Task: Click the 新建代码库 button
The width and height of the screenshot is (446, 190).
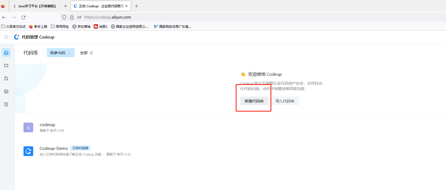Action: pyautogui.click(x=254, y=101)
